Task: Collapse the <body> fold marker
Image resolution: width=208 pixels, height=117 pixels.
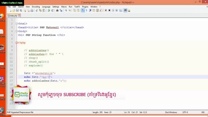Action: [17, 31]
